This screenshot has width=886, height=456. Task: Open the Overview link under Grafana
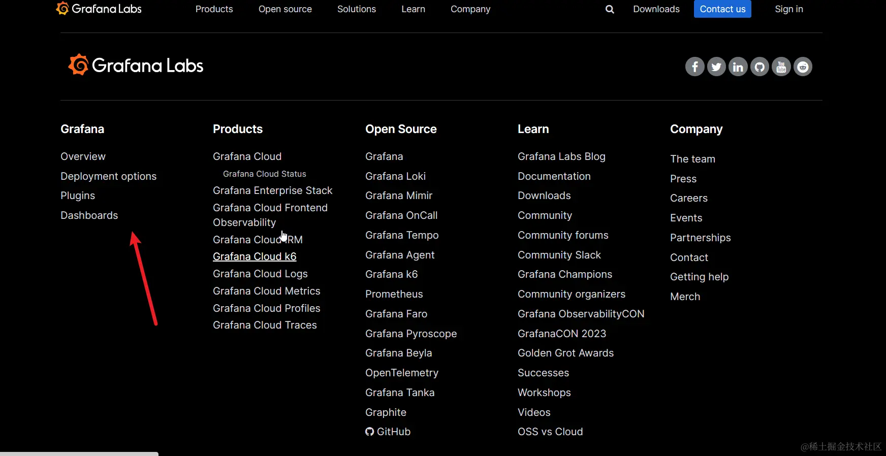pyautogui.click(x=83, y=156)
